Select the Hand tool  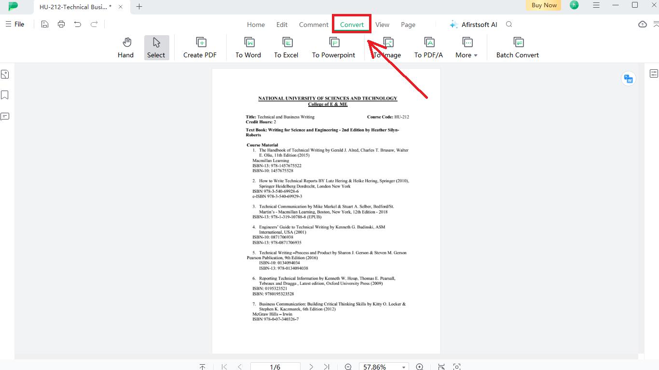(x=125, y=48)
